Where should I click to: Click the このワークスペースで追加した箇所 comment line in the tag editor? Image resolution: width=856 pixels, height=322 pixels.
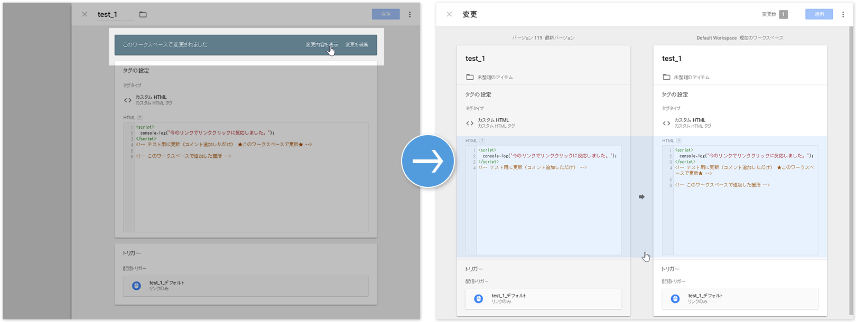(x=183, y=156)
